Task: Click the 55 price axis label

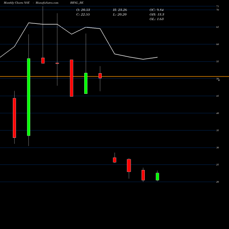Action: click(x=218, y=61)
